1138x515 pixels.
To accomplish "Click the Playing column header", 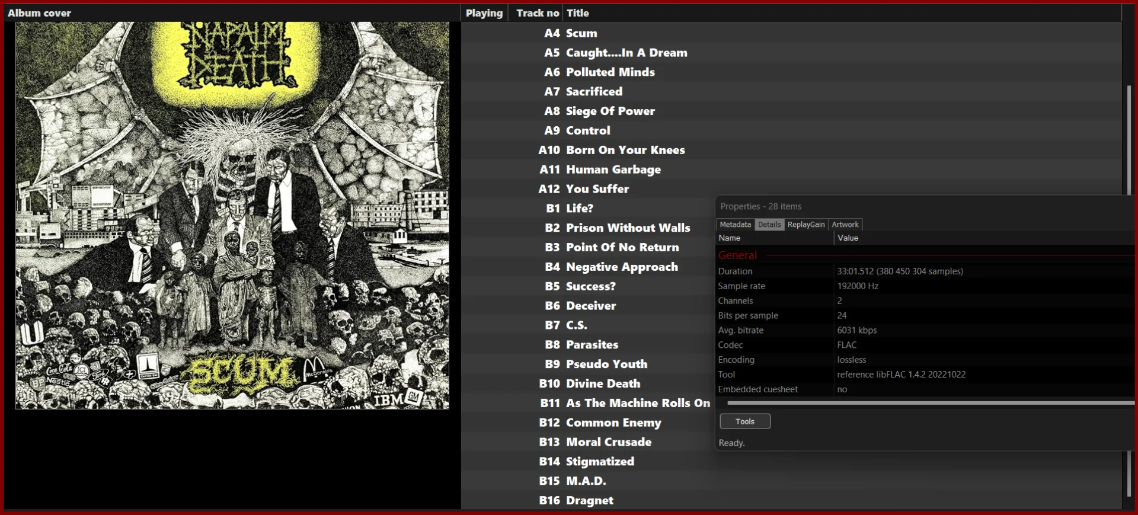I will (484, 13).
